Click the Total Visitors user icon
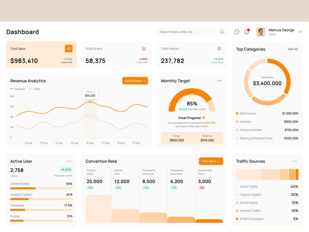 pos(219,49)
